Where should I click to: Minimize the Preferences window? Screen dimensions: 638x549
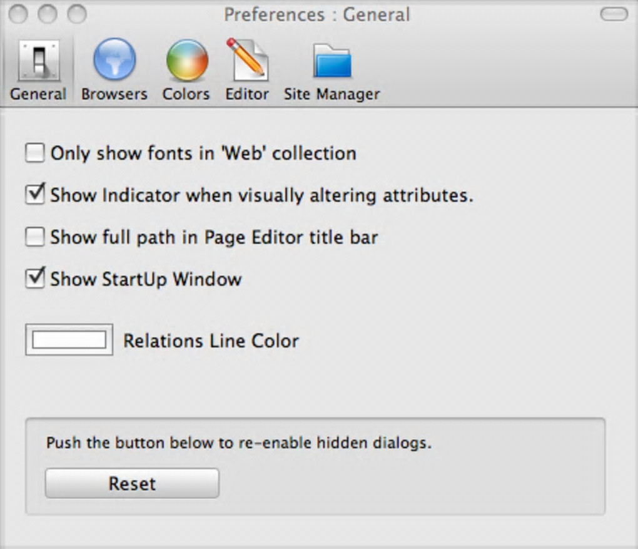[48, 14]
